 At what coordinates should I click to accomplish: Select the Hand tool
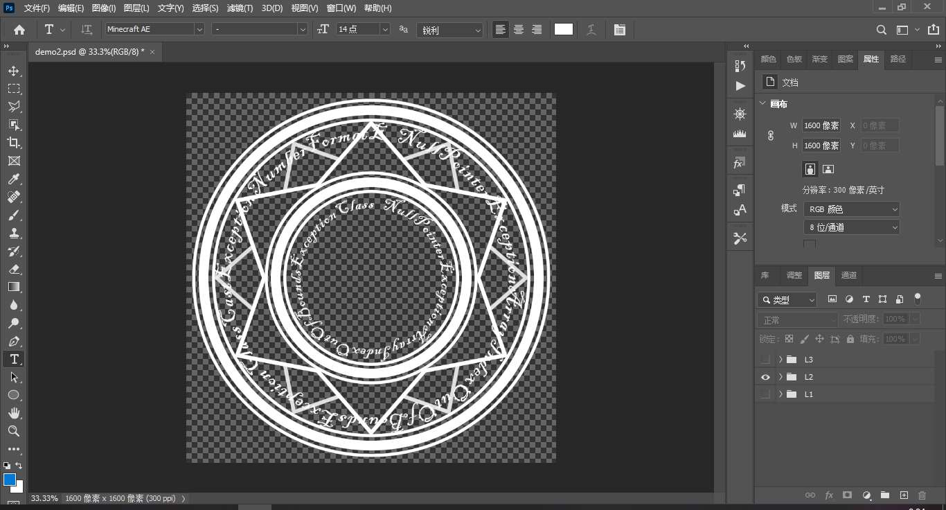tap(14, 413)
